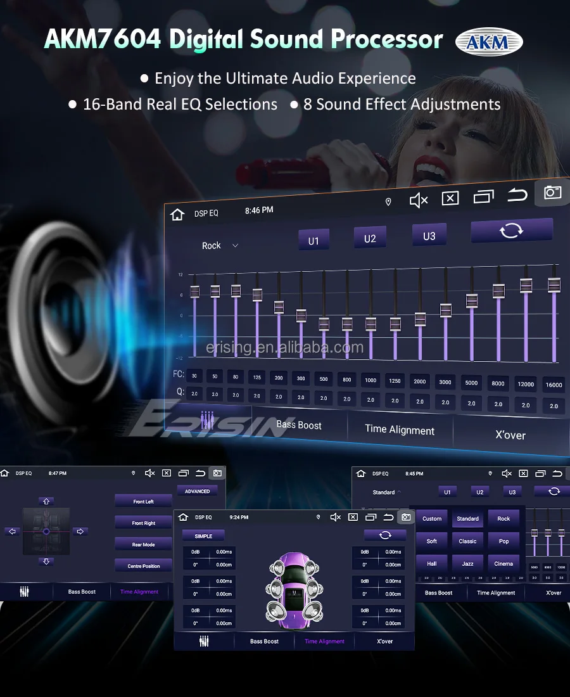Image resolution: width=570 pixels, height=697 pixels.
Task: Tap equalizer icon in 8:47 PM window bottom bar
Action: (x=25, y=592)
